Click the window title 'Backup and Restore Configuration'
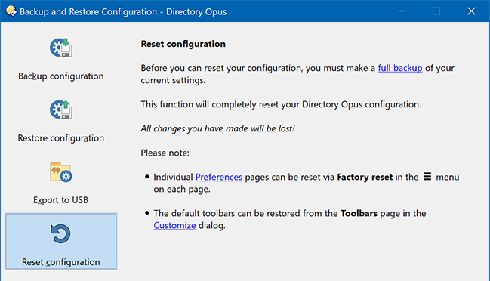 pos(88,11)
